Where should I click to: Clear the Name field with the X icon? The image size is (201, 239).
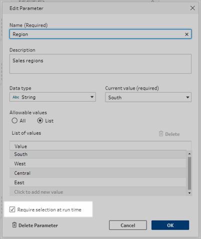pos(186,34)
